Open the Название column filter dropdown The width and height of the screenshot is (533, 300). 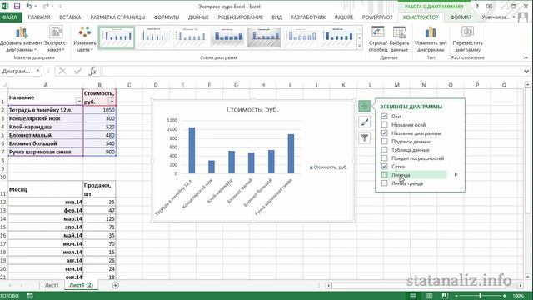(x=79, y=102)
